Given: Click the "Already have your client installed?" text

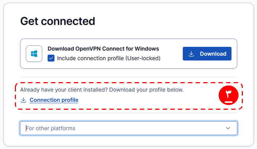Looking at the screenshot, I should (63, 89).
